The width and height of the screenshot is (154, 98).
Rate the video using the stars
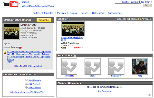point(79,48)
